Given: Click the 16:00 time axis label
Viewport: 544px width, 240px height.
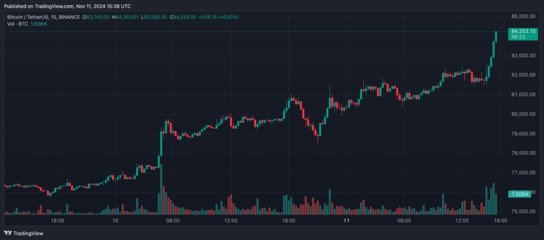Looking at the screenshot, I should 500,221.
